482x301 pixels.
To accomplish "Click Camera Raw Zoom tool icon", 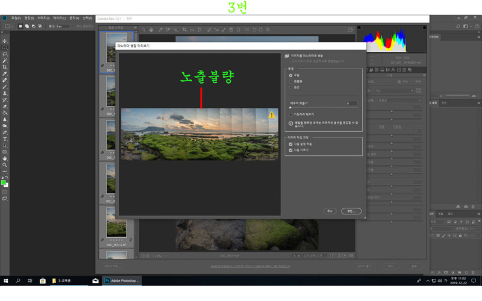I will coord(143,29).
